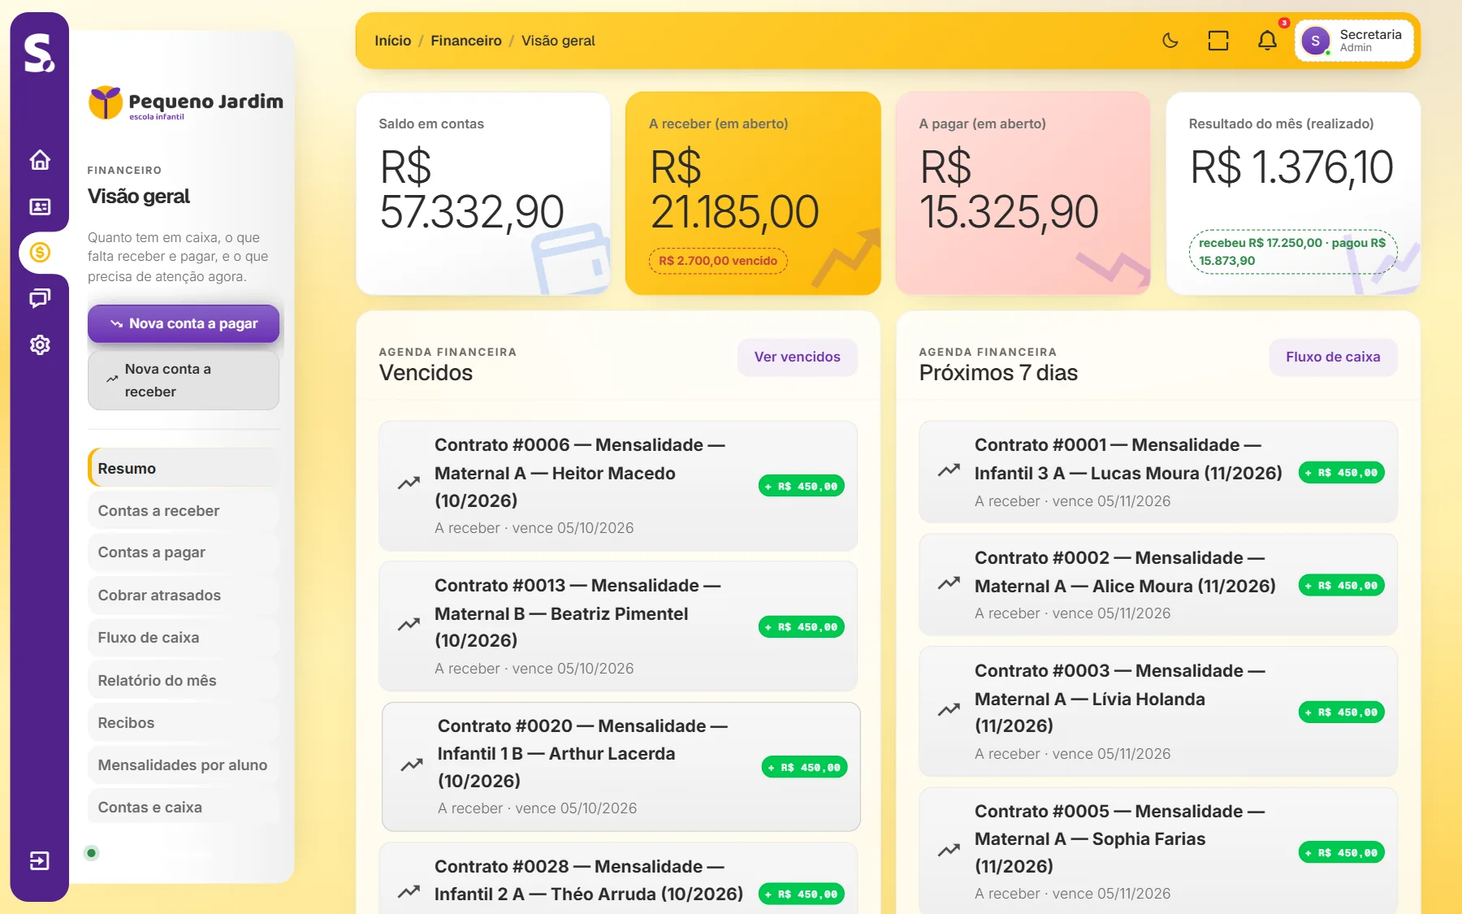Open Contas e caixa menu item
The width and height of the screenshot is (1462, 914).
tap(184, 807)
